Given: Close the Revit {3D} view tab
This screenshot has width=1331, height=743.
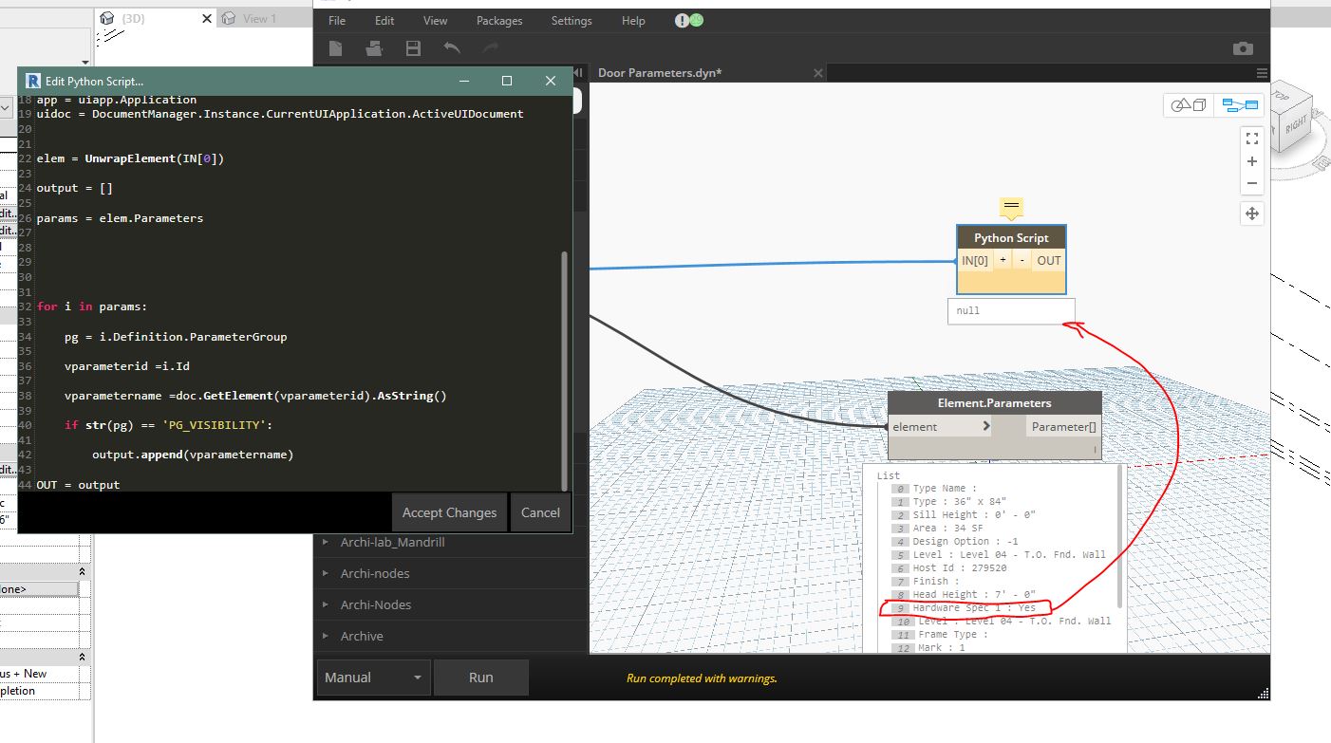Looking at the screenshot, I should tap(206, 18).
